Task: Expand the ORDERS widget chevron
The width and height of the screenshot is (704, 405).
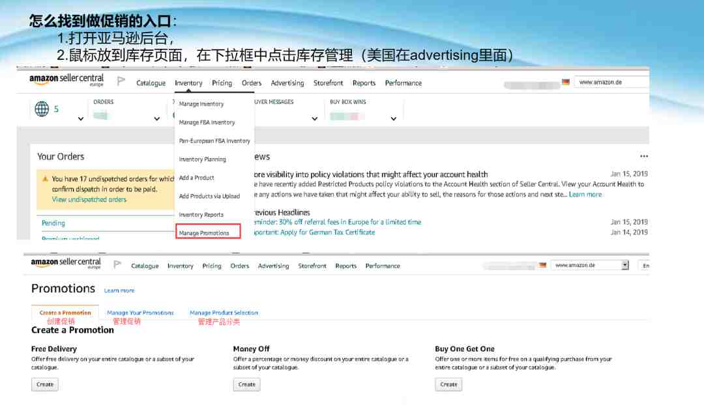Action: point(156,119)
